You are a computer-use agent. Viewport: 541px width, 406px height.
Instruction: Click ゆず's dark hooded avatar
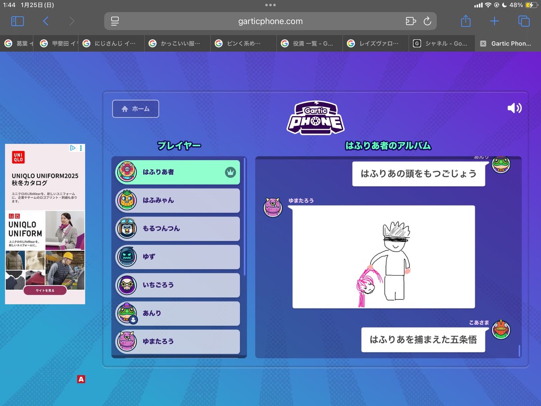coord(127,257)
